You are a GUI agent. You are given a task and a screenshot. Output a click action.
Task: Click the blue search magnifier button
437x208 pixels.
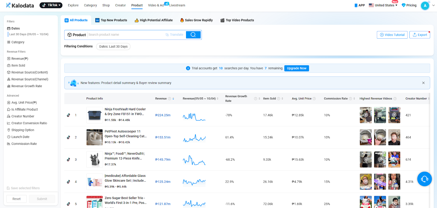pos(193,35)
